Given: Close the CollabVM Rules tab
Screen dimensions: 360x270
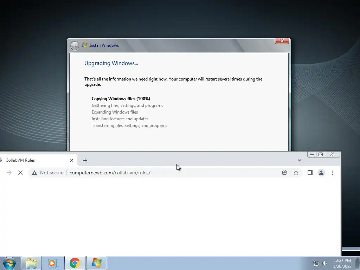Looking at the screenshot, I should (72, 160).
